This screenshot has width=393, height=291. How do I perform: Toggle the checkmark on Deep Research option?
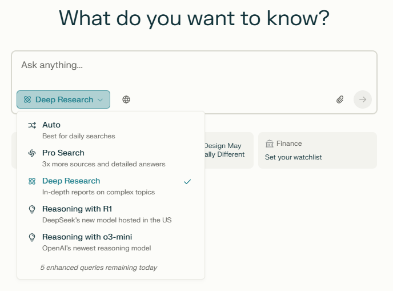coord(187,181)
